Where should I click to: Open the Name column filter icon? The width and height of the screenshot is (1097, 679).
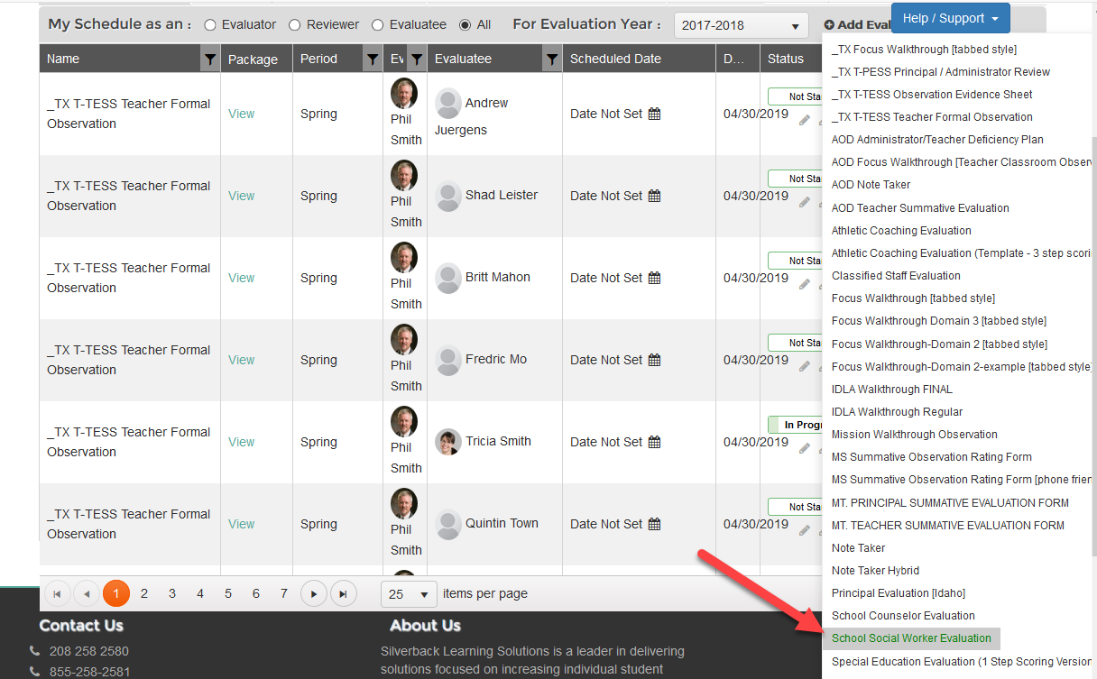(209, 60)
